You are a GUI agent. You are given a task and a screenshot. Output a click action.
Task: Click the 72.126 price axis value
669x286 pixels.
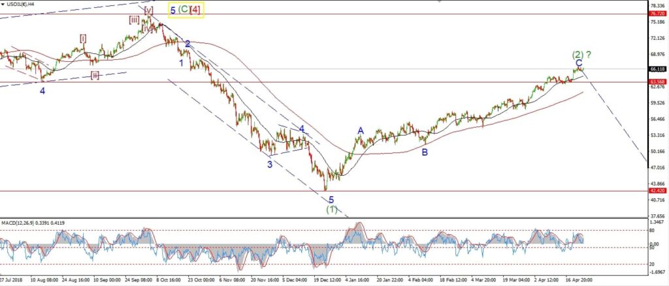pos(657,38)
